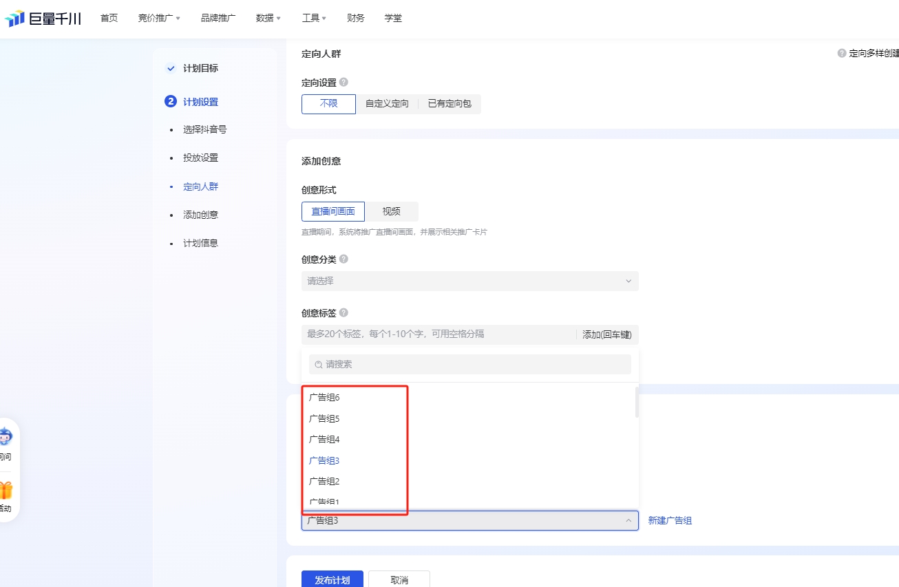Click the help icon beside 创意分类

click(343, 259)
